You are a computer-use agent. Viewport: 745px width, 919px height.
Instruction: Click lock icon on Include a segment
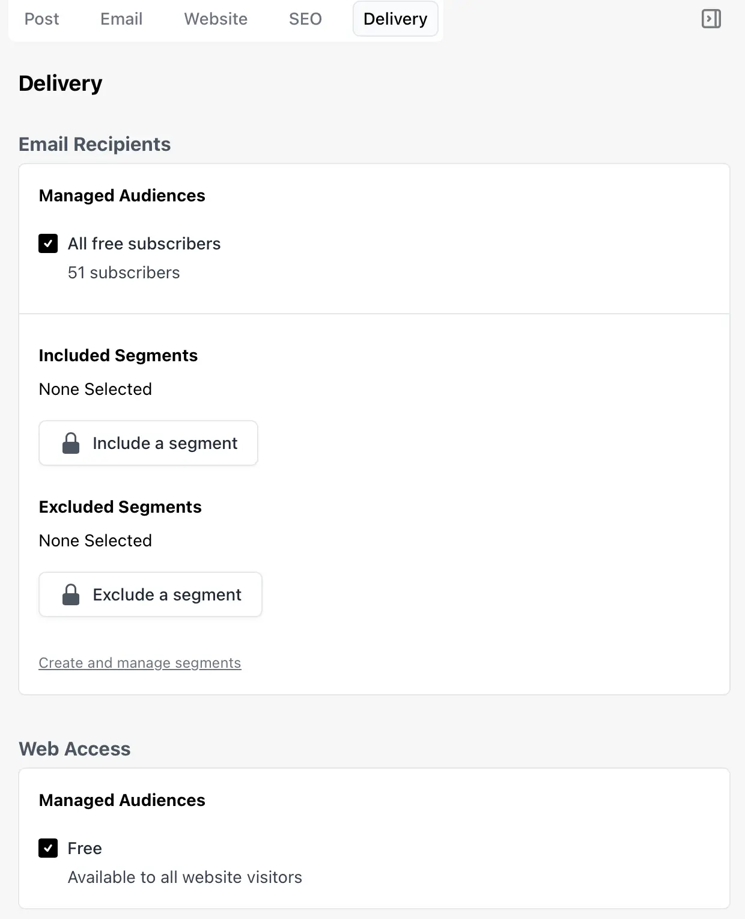tap(71, 443)
